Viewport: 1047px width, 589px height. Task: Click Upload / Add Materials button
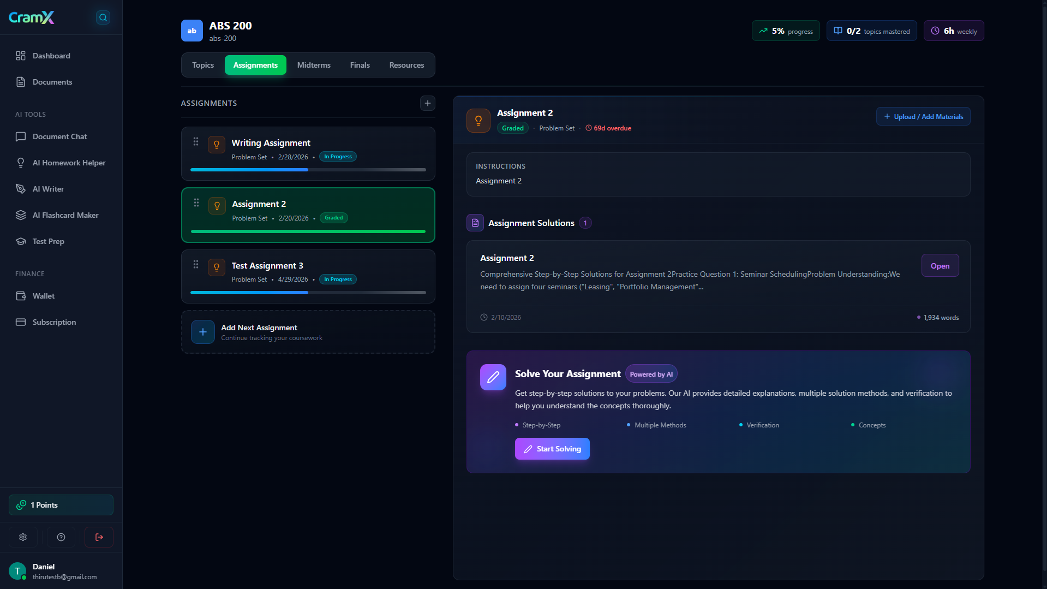pos(923,116)
